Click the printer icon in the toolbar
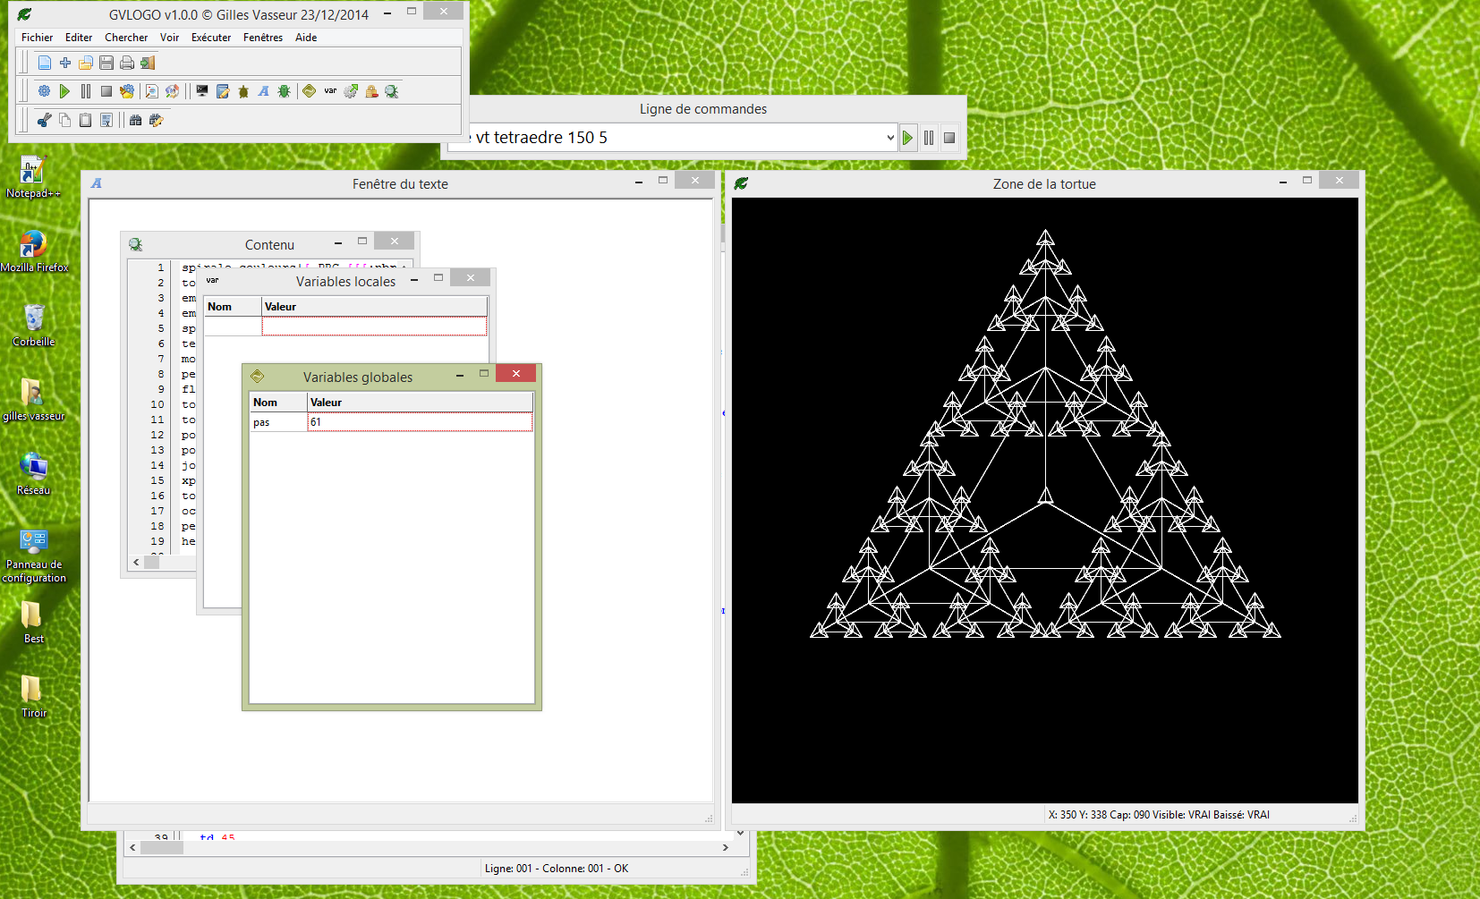The image size is (1480, 899). tap(127, 63)
